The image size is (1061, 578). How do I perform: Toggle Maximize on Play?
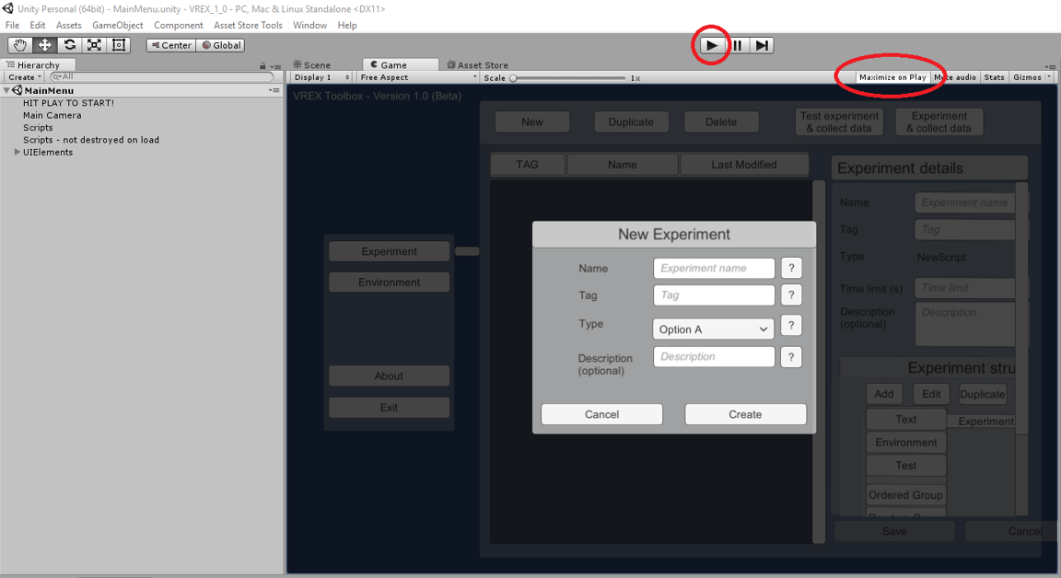[892, 77]
